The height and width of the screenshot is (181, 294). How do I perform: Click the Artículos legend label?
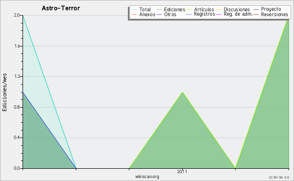[204, 9]
